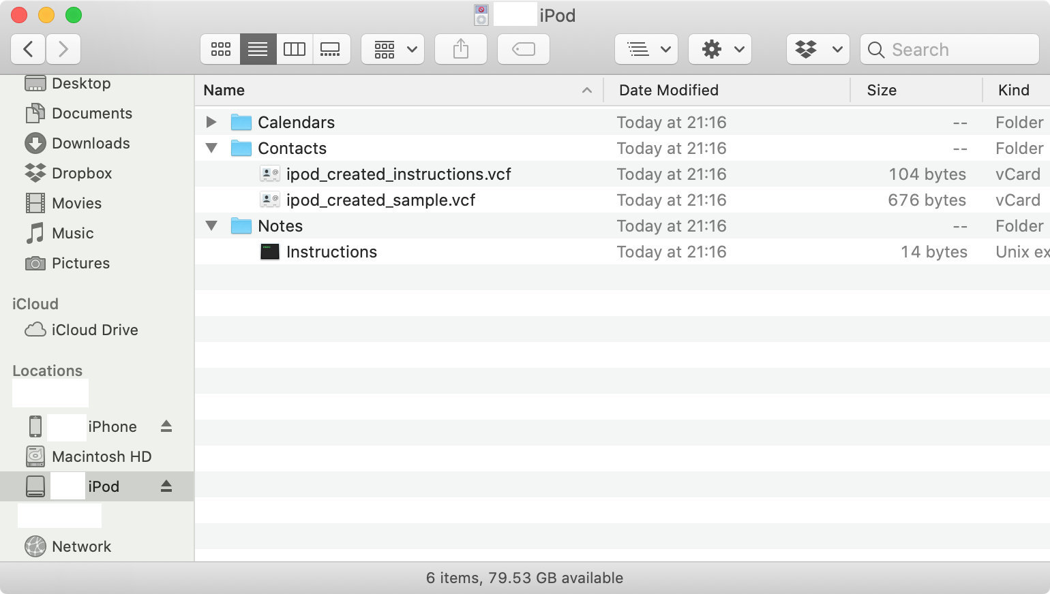Click the Edit Tags toolbar button

(524, 49)
